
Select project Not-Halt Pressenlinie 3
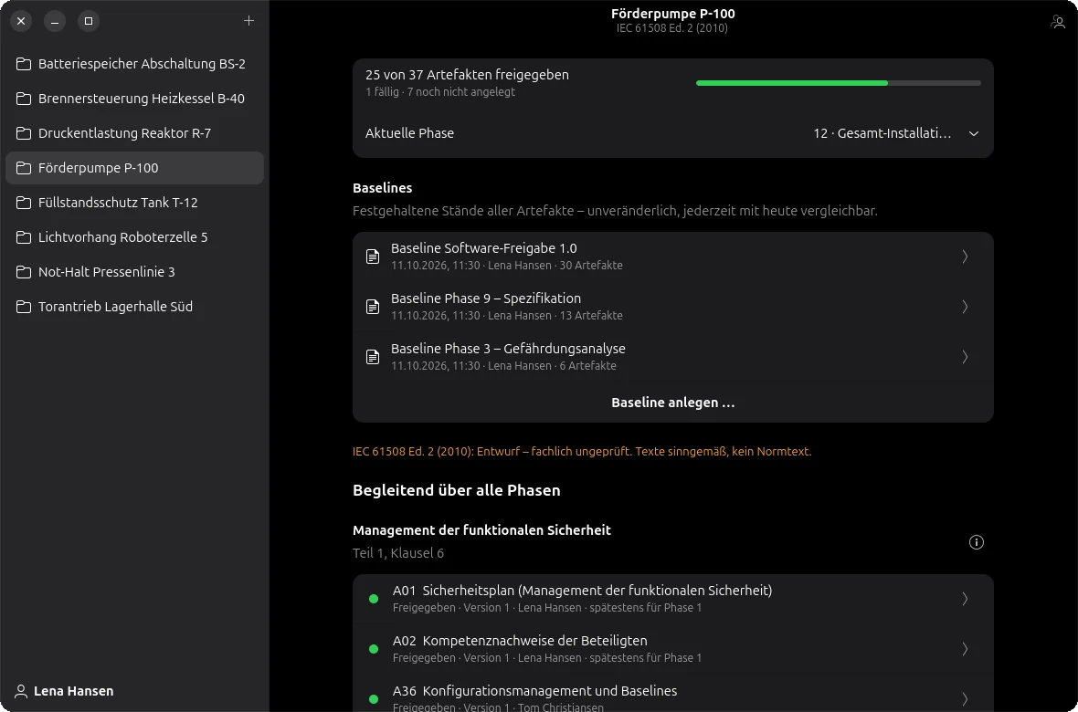click(x=135, y=272)
